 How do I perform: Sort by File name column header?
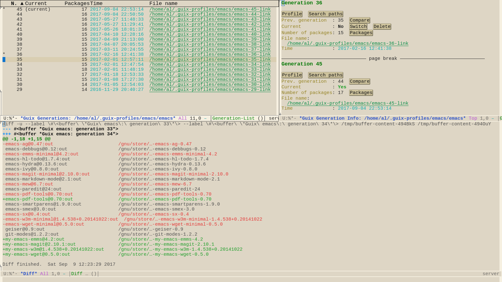coord(163,3)
